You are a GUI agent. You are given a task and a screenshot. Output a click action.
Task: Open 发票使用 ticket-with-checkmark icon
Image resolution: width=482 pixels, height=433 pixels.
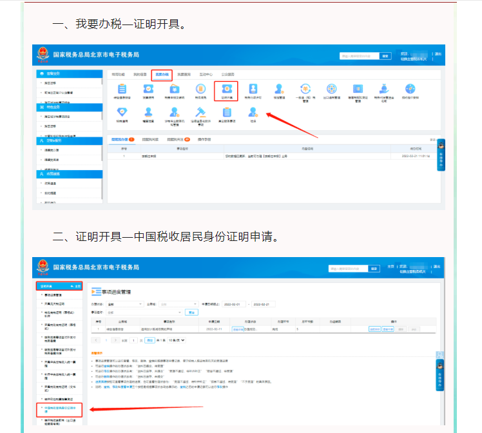(148, 89)
